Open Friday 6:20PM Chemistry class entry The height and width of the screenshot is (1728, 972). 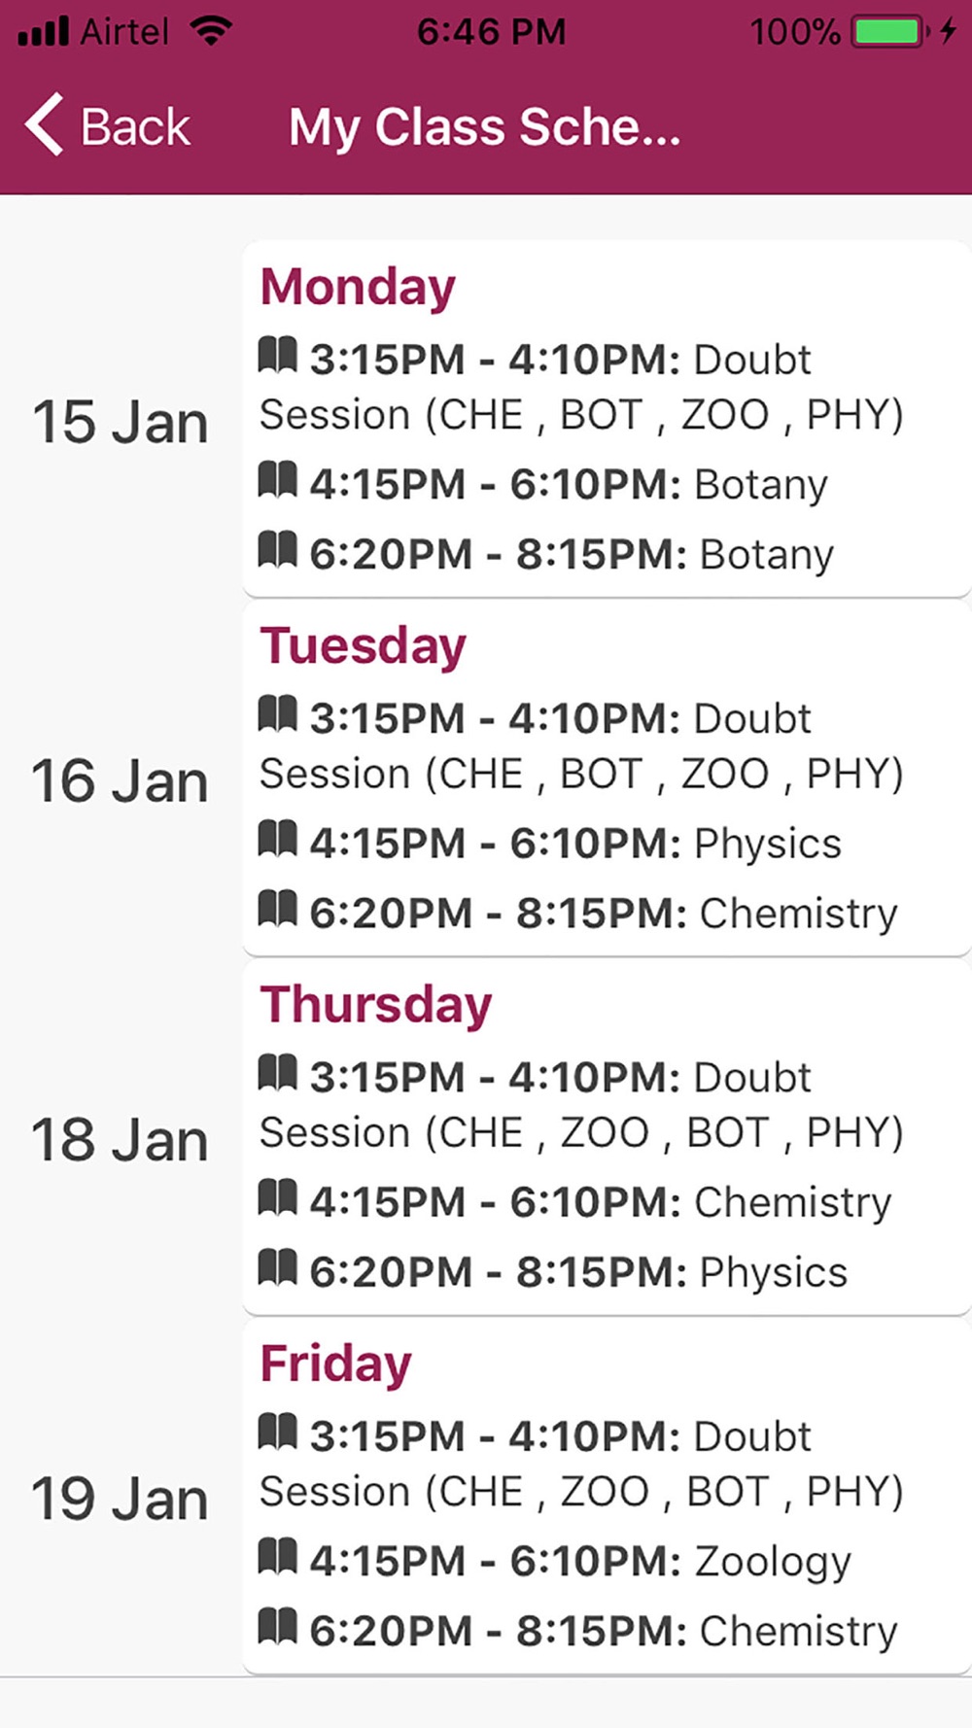(578, 1631)
